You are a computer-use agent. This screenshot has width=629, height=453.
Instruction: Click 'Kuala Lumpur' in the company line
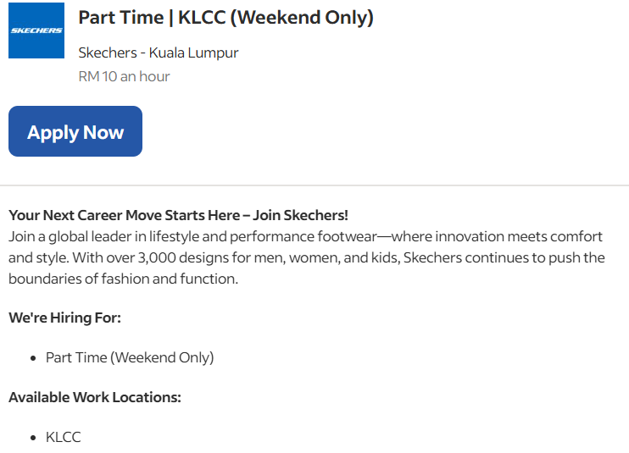(x=194, y=52)
